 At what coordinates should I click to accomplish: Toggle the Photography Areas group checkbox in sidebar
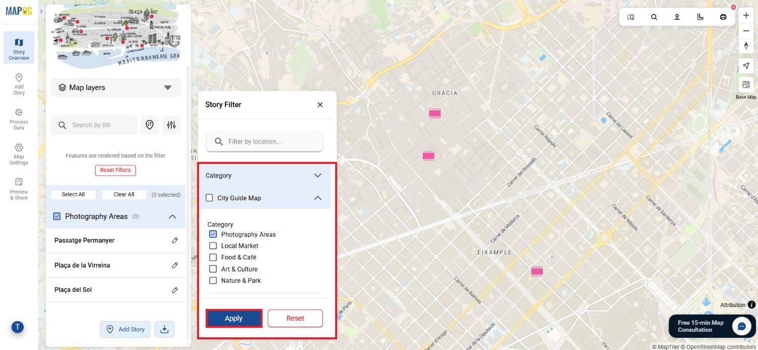(x=57, y=216)
